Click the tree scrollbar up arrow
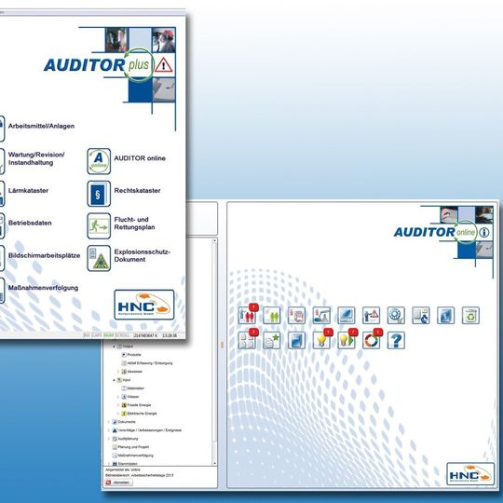This screenshot has height=503, width=503. click(214, 240)
